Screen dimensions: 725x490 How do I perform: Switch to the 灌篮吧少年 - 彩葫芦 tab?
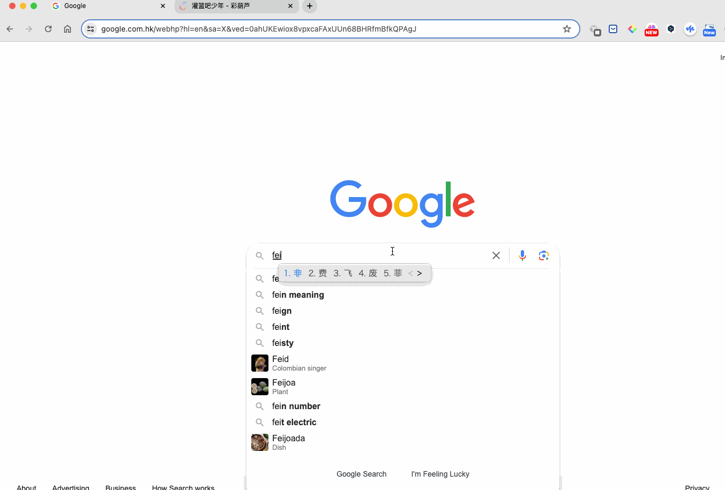(x=237, y=6)
